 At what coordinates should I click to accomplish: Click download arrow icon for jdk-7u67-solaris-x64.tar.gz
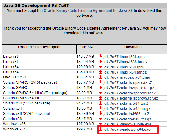(100, 108)
